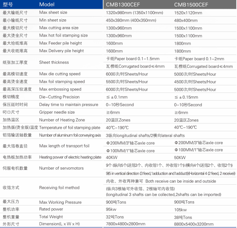Click 'Temperature of foil stamping plate' label
Viewport: 237px width, 228px height.
pos(70,128)
